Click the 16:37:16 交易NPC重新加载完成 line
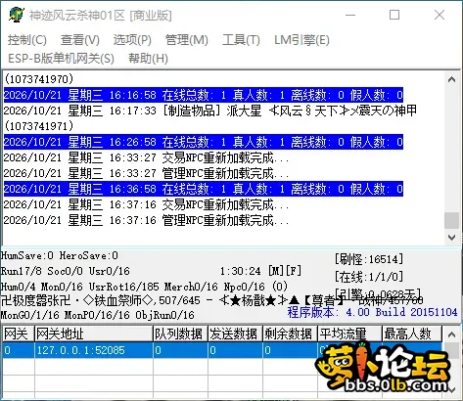This screenshot has width=463, height=401. point(146,204)
